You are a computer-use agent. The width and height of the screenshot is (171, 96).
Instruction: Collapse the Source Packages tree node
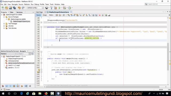tap(4, 17)
